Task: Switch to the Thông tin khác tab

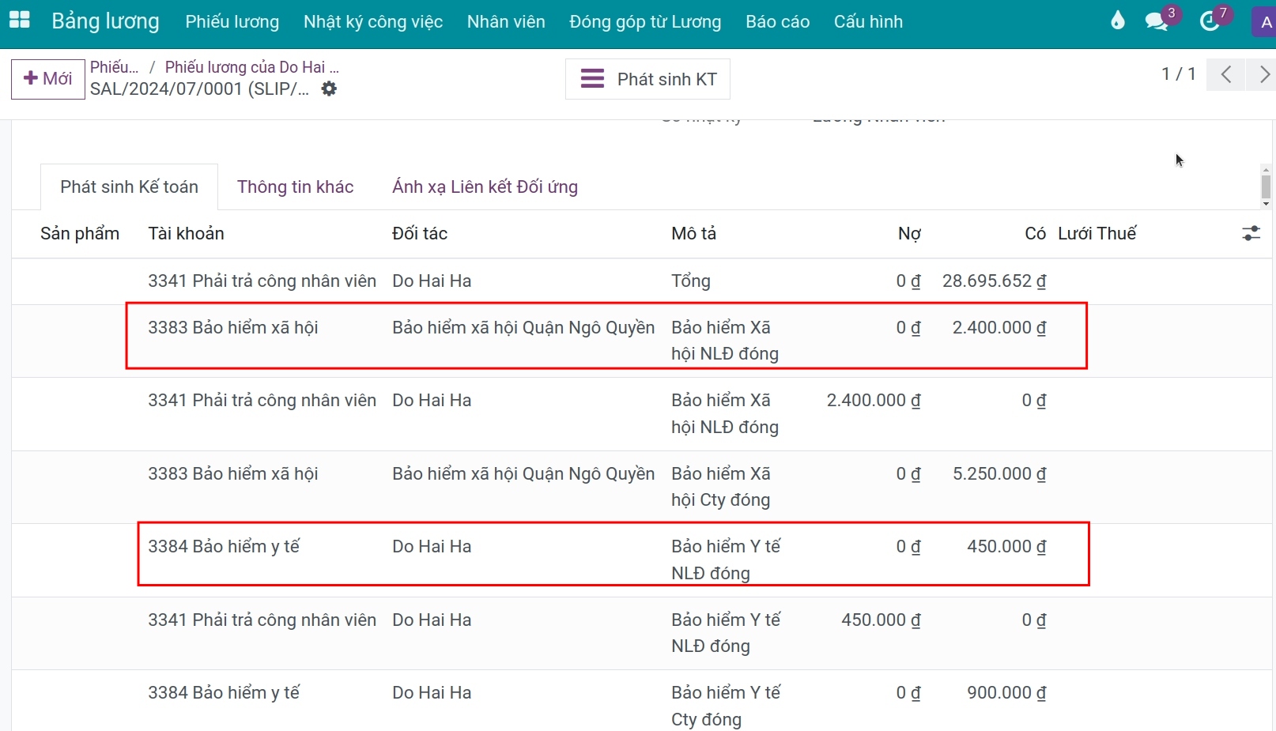Action: tap(295, 187)
